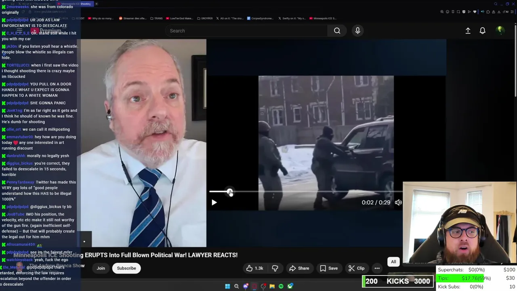Open 'AG on X: The sho...' bookmark
The image size is (517, 291).
tap(230, 18)
